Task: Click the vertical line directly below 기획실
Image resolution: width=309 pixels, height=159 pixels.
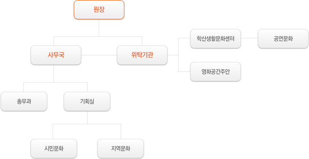Action: (x=87, y=117)
